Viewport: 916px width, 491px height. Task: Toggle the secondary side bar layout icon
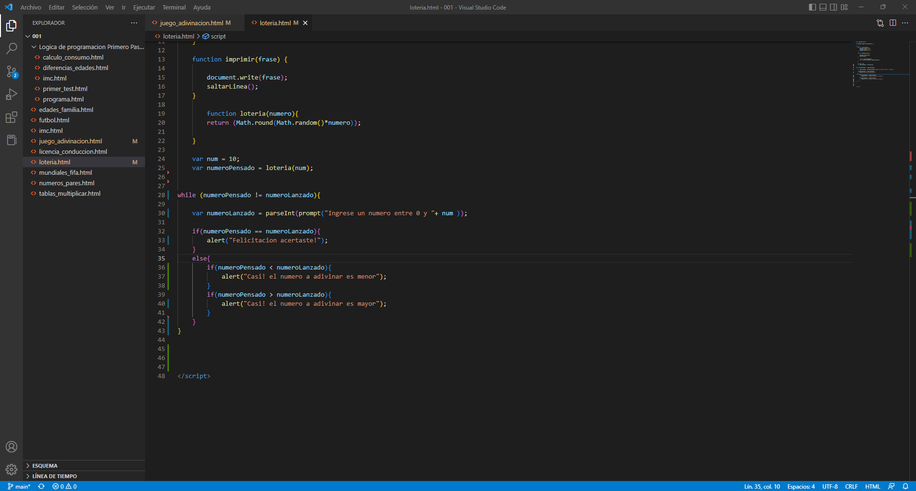point(833,7)
